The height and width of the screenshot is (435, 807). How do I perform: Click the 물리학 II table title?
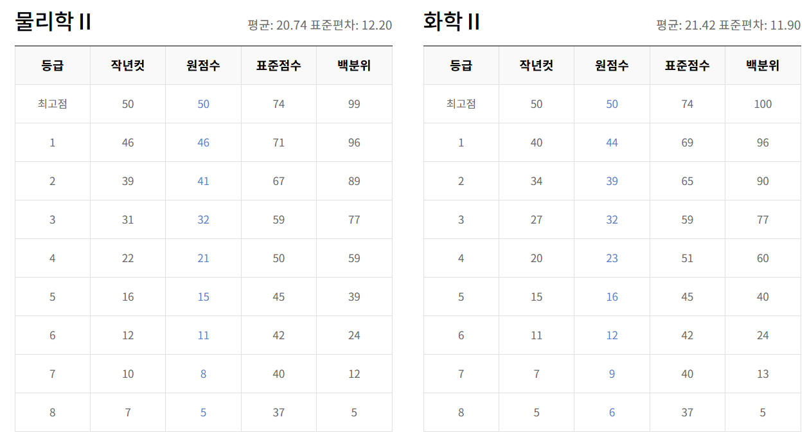pyautogui.click(x=53, y=22)
